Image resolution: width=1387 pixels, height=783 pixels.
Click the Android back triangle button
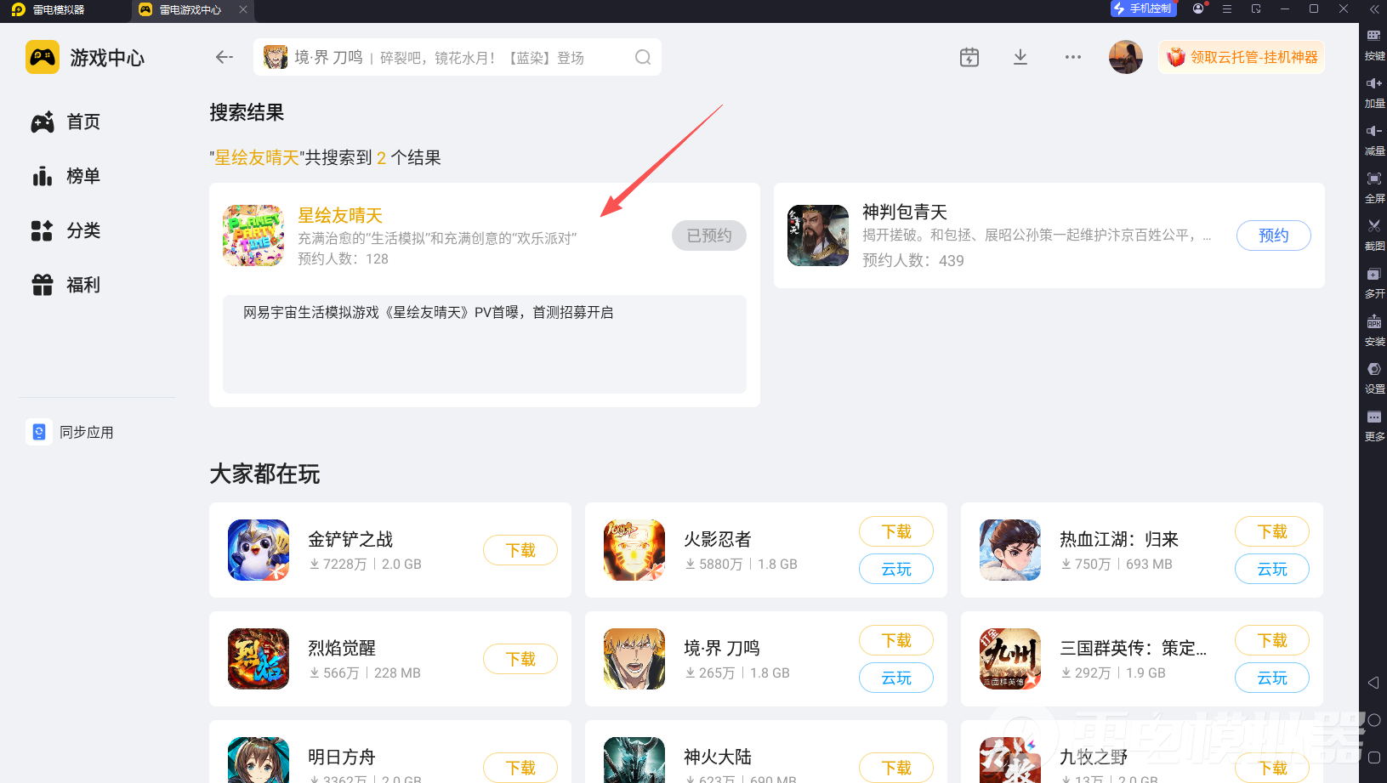coord(1373,683)
